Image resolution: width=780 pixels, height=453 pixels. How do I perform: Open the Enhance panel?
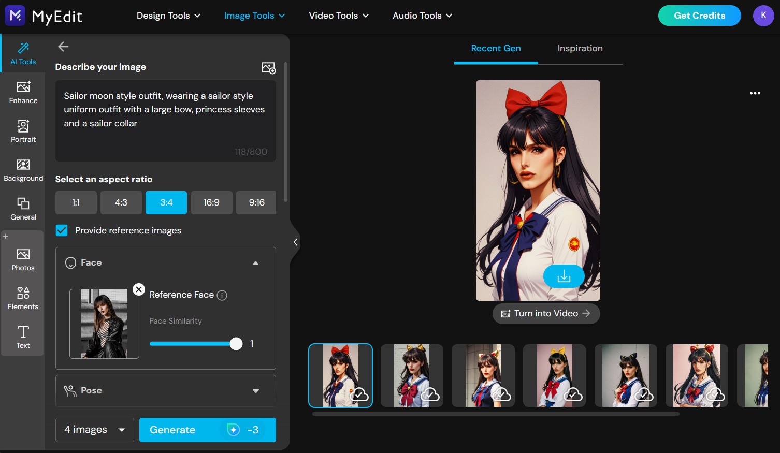[23, 92]
